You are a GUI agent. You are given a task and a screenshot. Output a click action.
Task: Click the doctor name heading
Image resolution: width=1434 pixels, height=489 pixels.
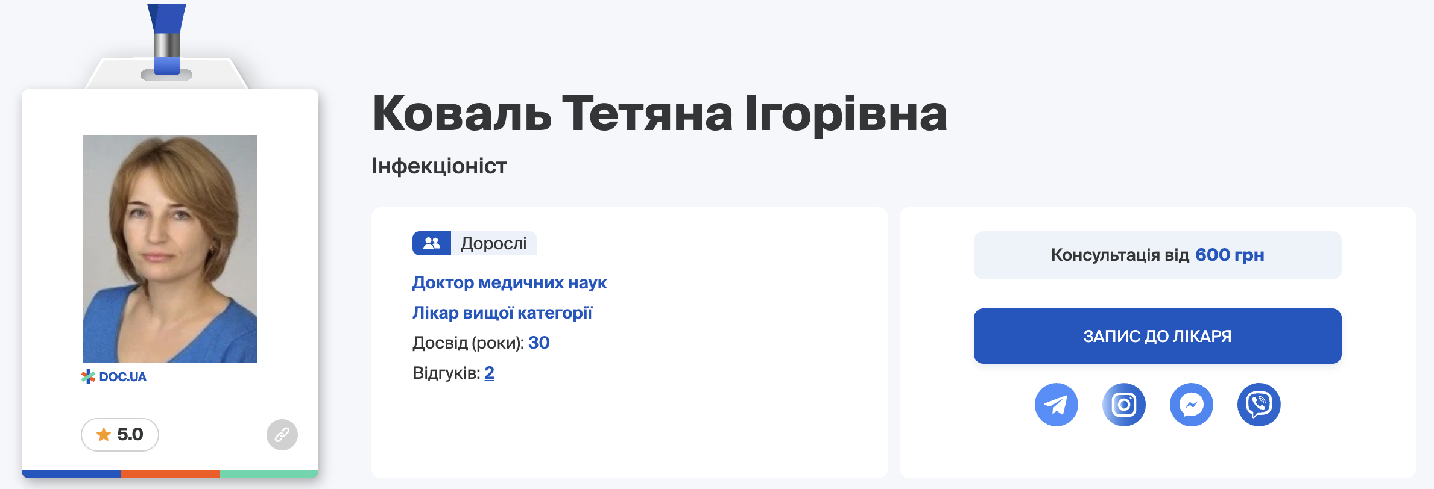point(659,113)
